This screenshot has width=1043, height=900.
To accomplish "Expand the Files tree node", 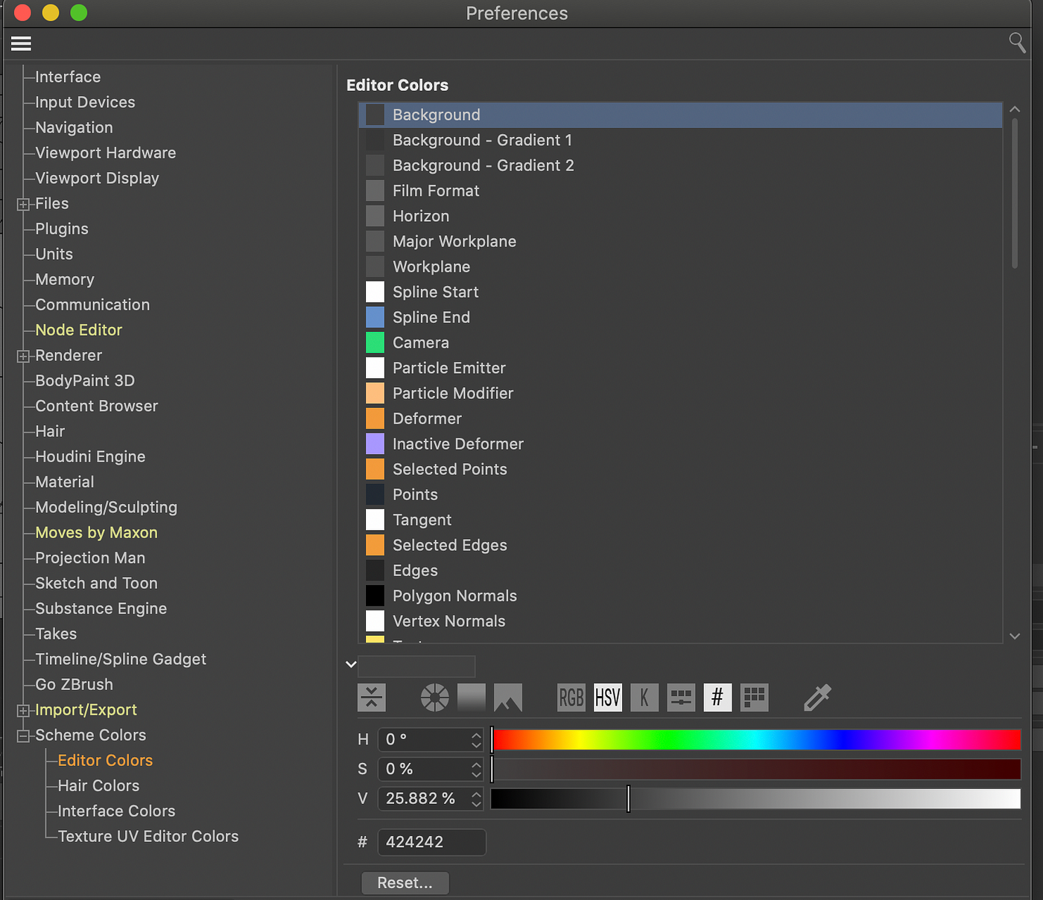I will pos(23,204).
